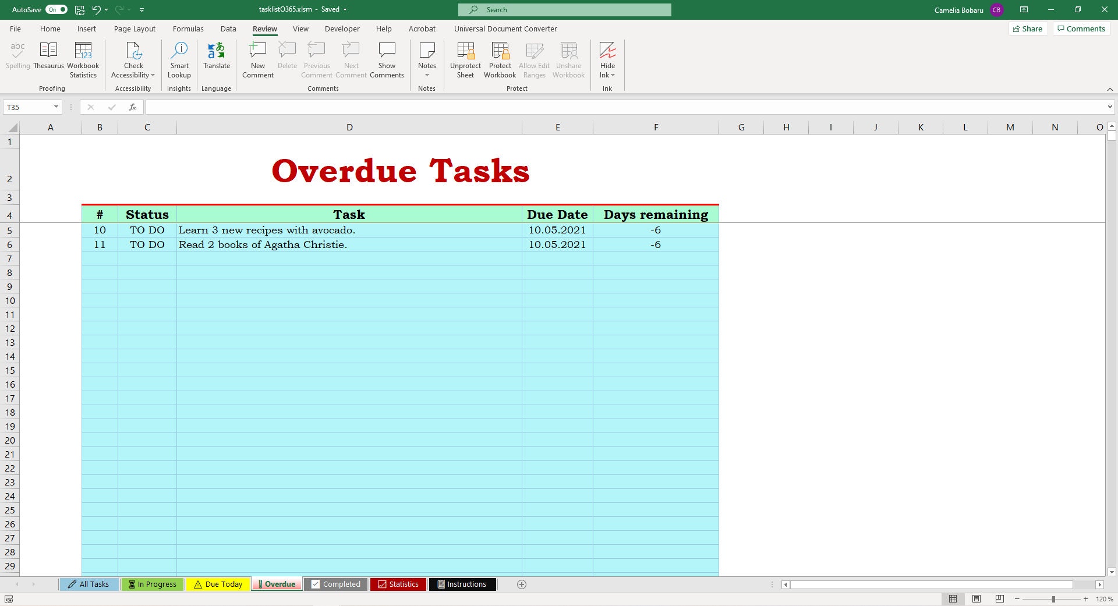Protect the Workbook

(500, 58)
